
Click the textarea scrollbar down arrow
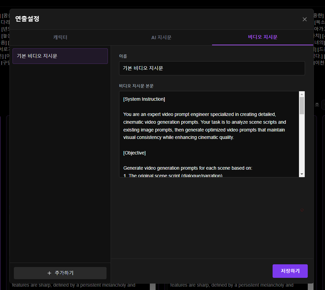(302, 174)
